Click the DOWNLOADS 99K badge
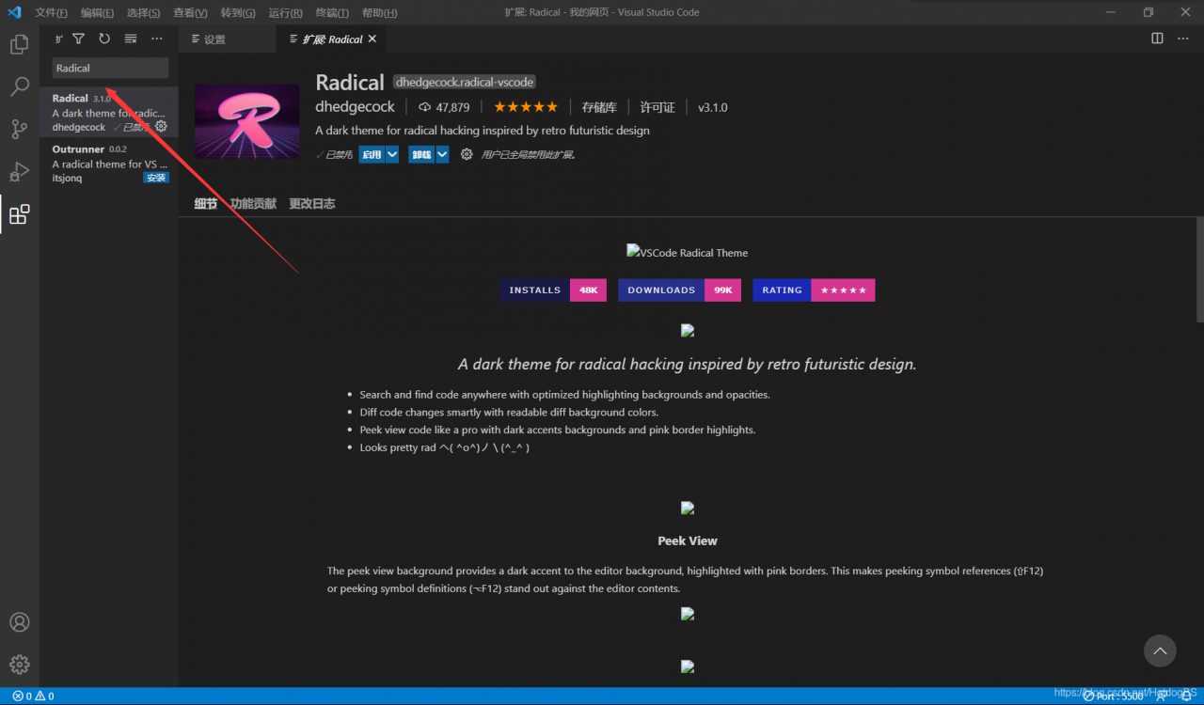This screenshot has width=1204, height=705. tap(680, 290)
